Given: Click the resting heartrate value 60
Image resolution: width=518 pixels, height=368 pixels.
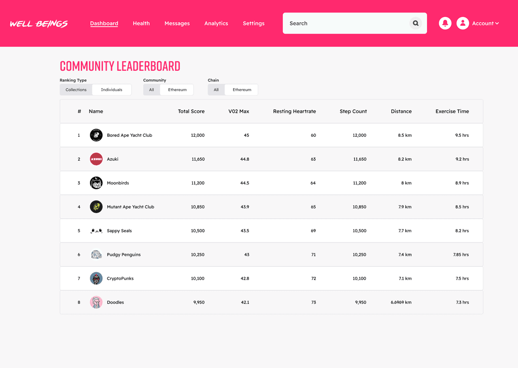Looking at the screenshot, I should [313, 135].
